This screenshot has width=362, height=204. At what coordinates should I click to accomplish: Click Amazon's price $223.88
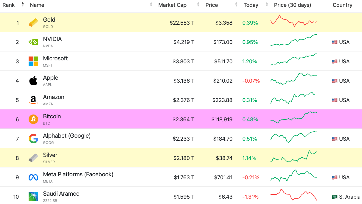pyautogui.click(x=222, y=100)
